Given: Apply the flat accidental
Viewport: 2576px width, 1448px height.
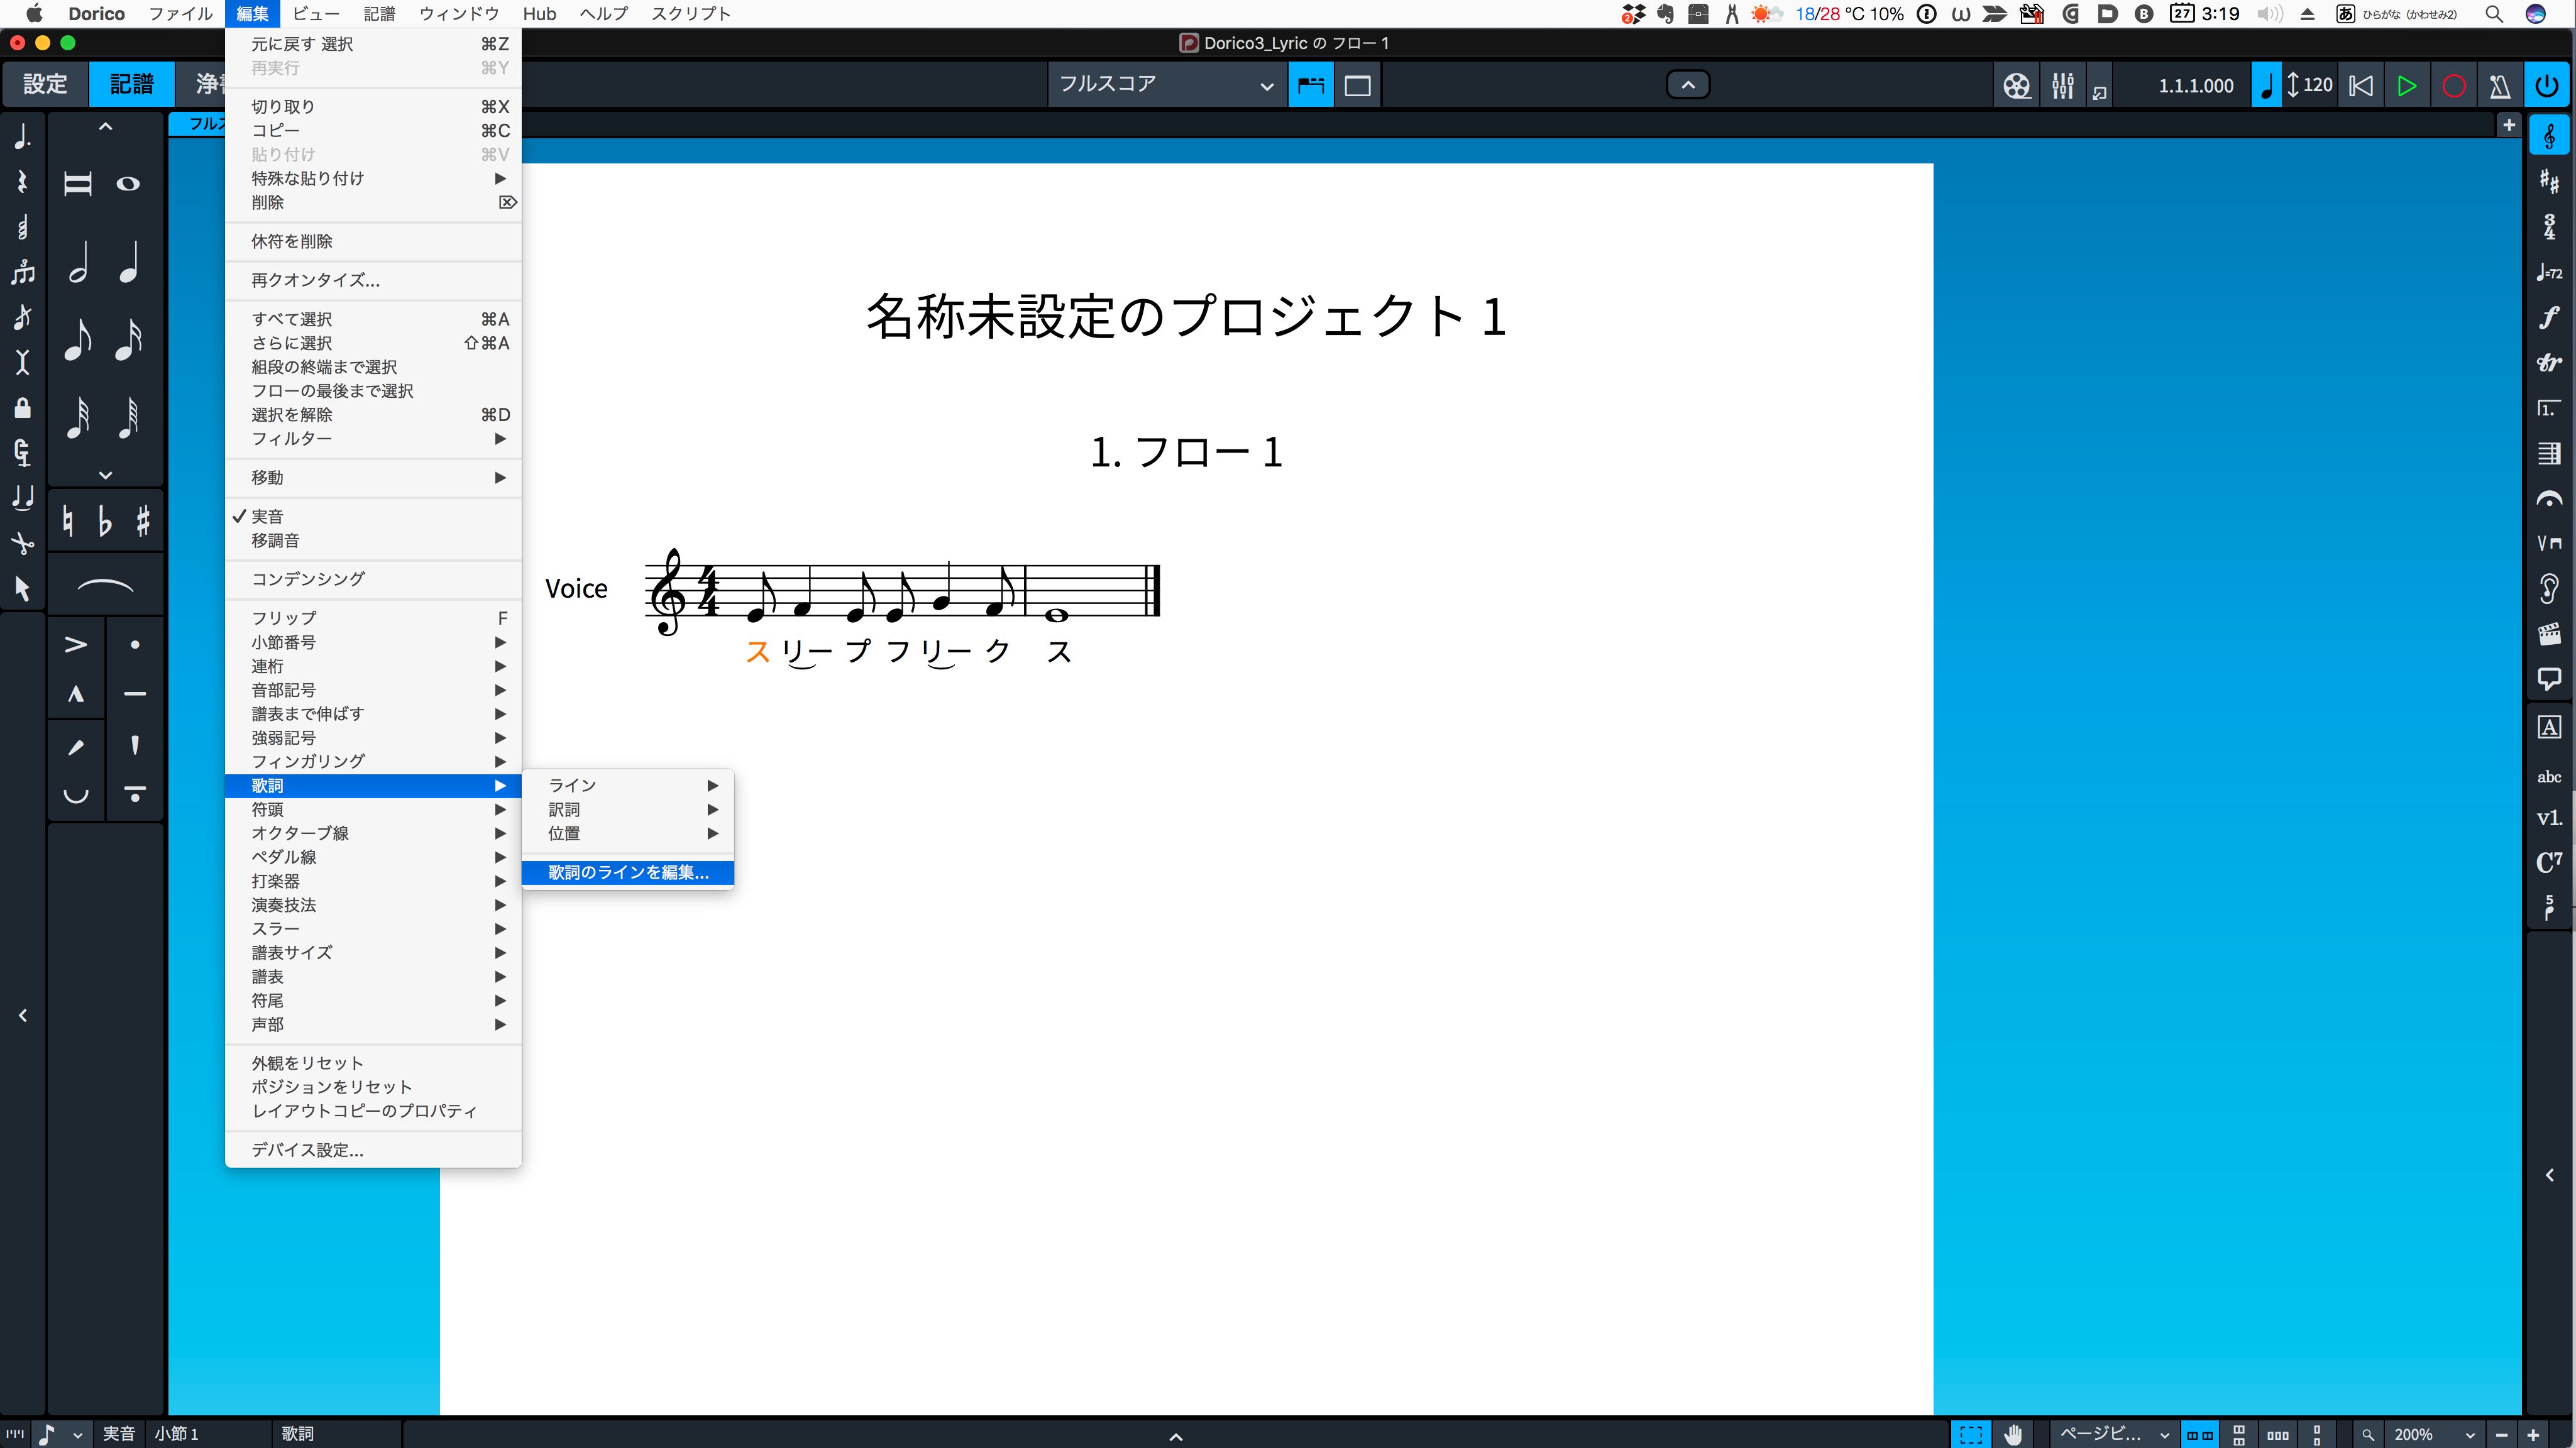Looking at the screenshot, I should tap(105, 521).
